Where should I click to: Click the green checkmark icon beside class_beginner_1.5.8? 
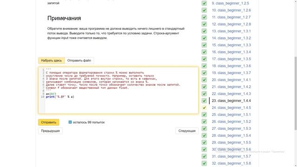click(x=204, y=163)
